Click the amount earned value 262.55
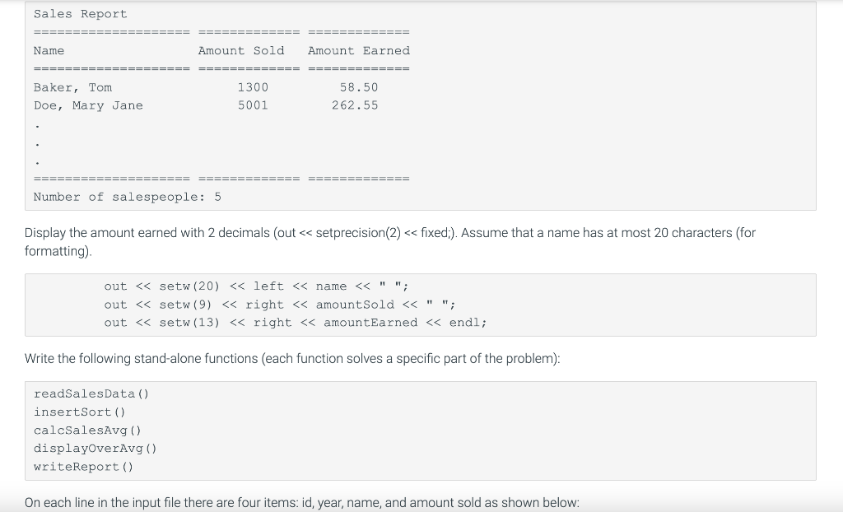Screen dimensions: 843x512 355,105
